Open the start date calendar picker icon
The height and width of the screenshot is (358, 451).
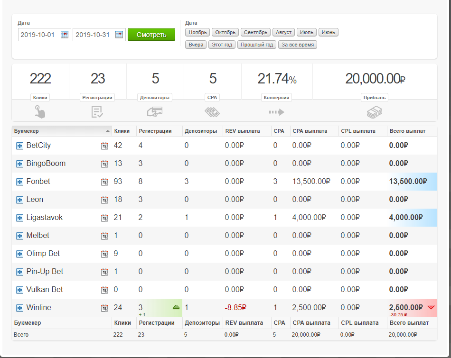[65, 35]
